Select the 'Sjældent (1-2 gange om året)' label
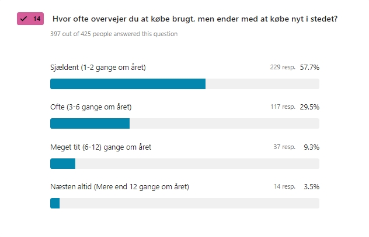Screen dimensions: 369x237 pos(98,68)
